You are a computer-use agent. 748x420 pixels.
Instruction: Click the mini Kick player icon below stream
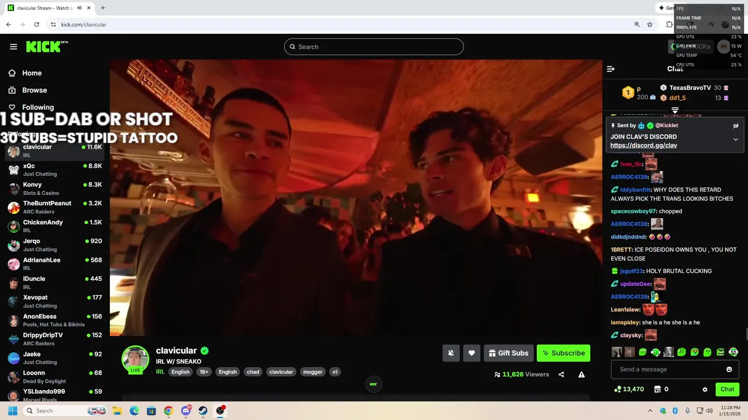pyautogui.click(x=373, y=384)
